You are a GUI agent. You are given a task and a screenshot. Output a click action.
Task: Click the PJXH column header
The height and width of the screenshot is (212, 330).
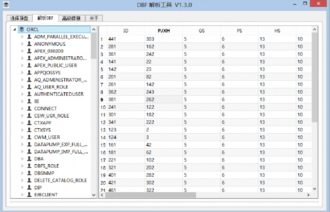pos(164,31)
